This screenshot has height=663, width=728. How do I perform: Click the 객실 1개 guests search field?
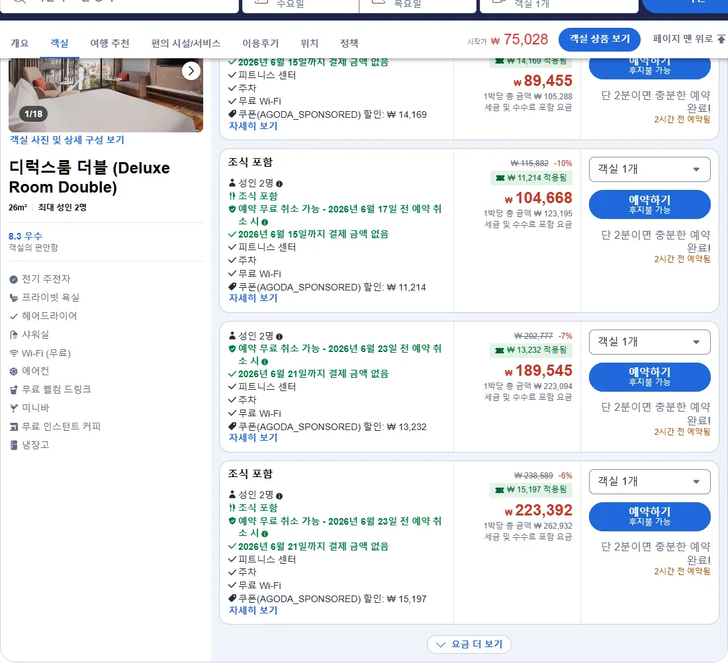click(x=559, y=5)
